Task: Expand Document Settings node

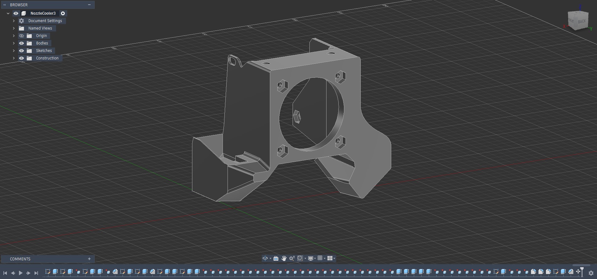Action: click(14, 21)
